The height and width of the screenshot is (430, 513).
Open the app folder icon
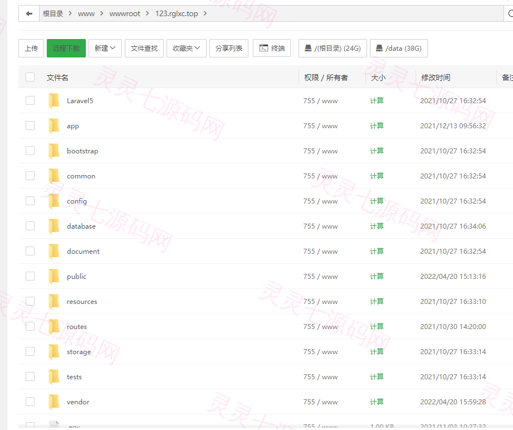point(54,125)
